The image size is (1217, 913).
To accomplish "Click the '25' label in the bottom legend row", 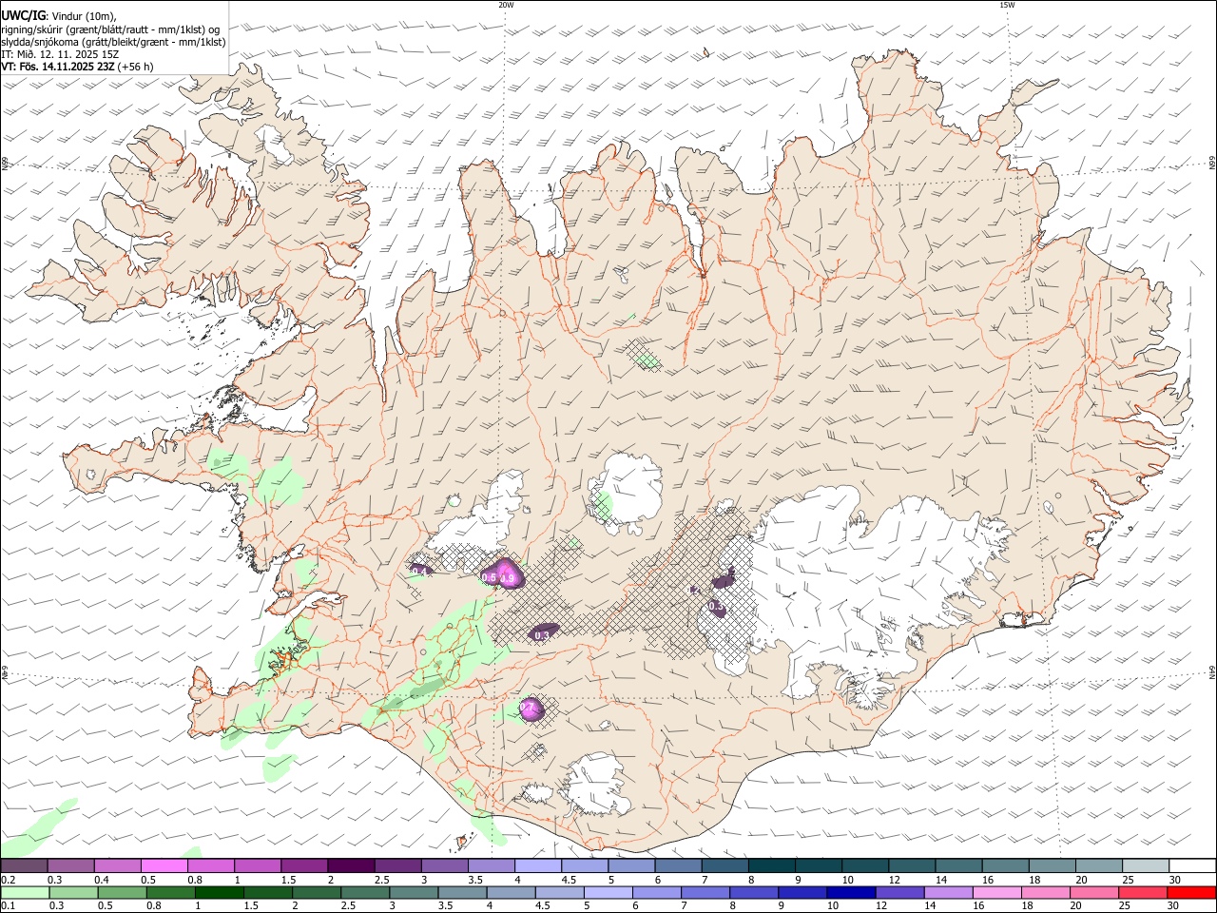I will 1126,905.
